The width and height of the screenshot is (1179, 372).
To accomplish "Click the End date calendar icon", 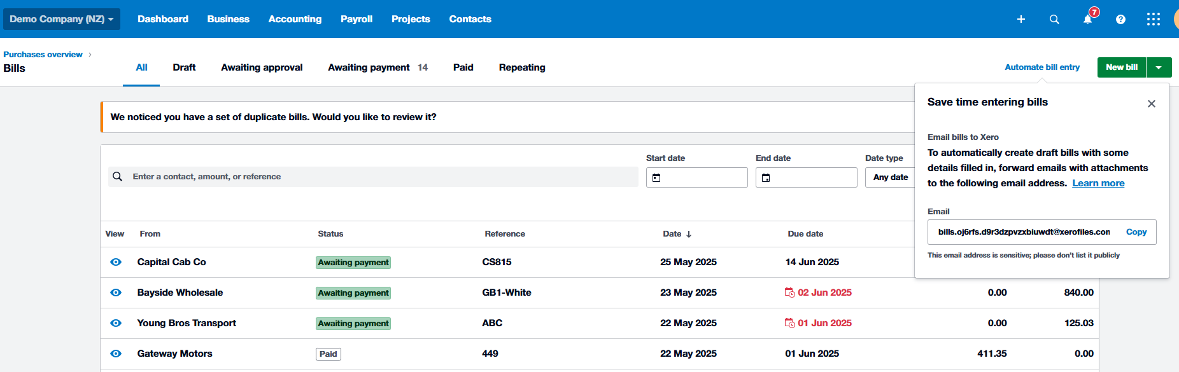I will (766, 177).
